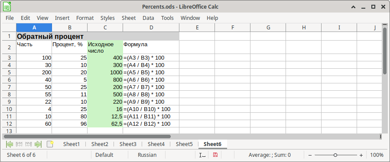Image resolution: width=390 pixels, height=162 pixels.
Task: Select cell with value 400
Action: tap(105, 58)
